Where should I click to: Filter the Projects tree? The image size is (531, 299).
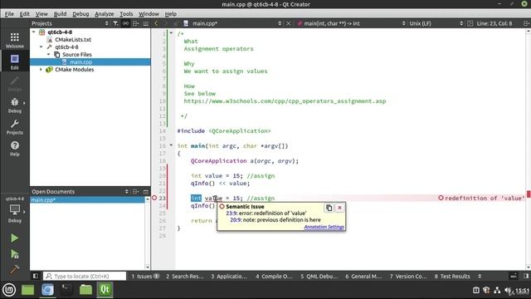[116, 23]
